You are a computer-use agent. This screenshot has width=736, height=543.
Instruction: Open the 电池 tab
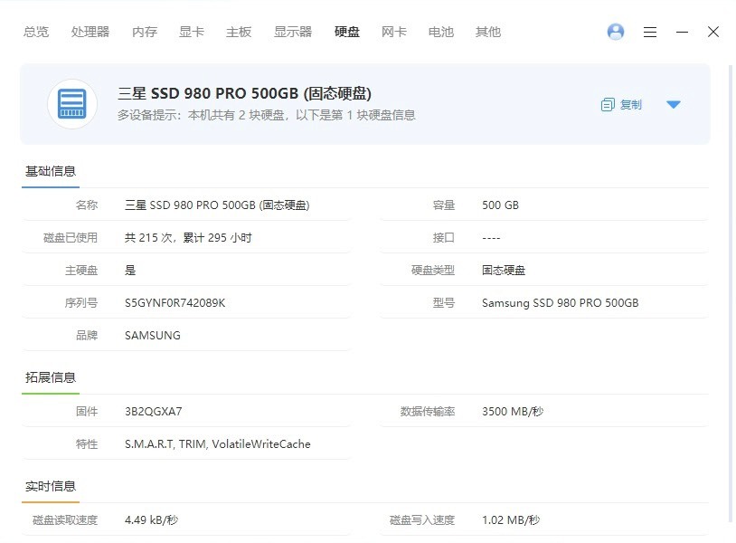(x=440, y=32)
